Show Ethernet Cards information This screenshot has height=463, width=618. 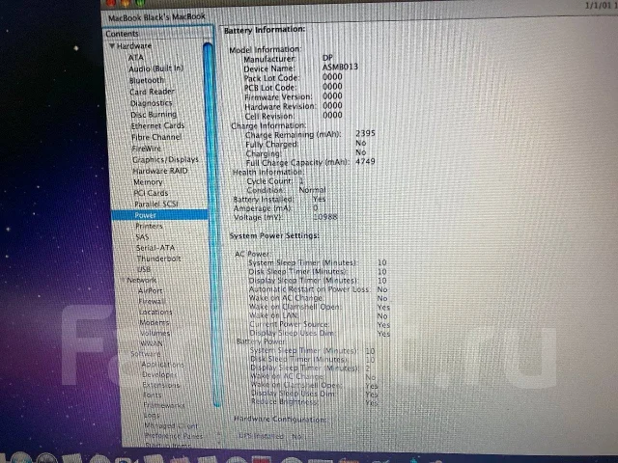point(157,126)
